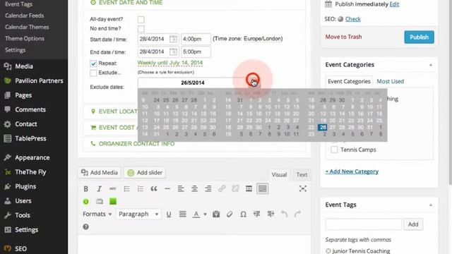Tick the No end time checkbox
The width and height of the screenshot is (452, 254).
click(x=141, y=29)
